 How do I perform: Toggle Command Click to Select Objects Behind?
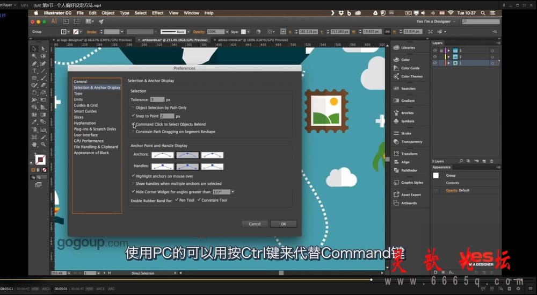pos(133,124)
